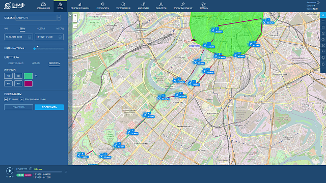Image resolution: width=326 pixels, height=183 pixels.
Task: Click the red car marker on map
Action: [194, 40]
